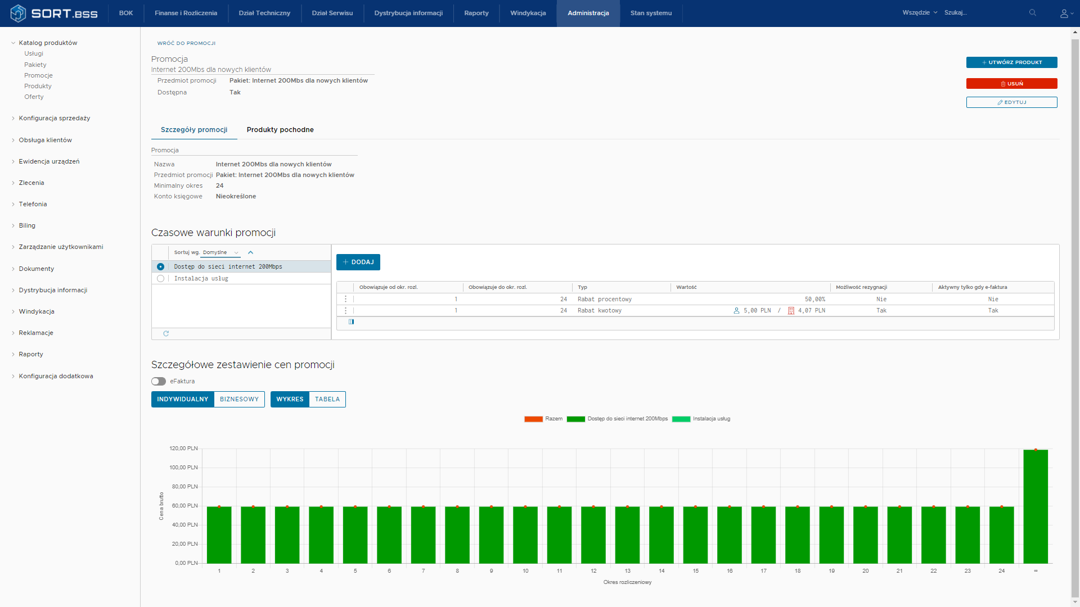The height and width of the screenshot is (607, 1080).
Task: Open the Sortuj wg. Domyślne dropdown
Action: (x=220, y=252)
